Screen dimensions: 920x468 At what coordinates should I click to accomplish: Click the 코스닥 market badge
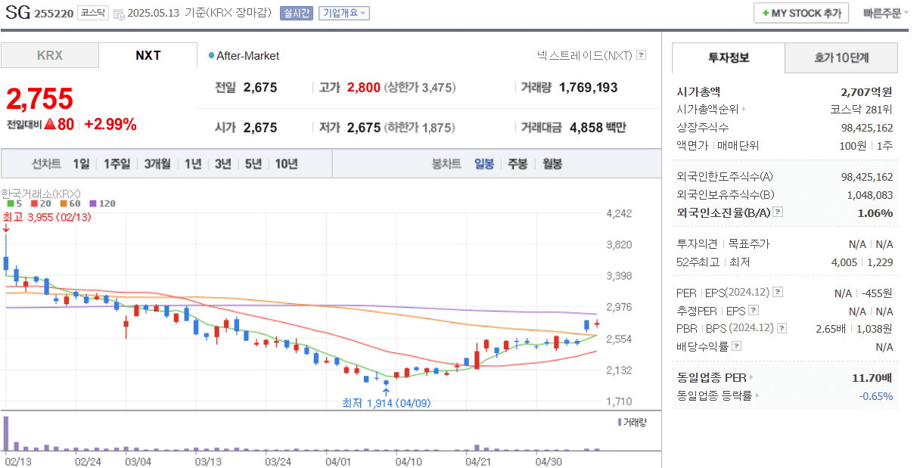(x=94, y=14)
